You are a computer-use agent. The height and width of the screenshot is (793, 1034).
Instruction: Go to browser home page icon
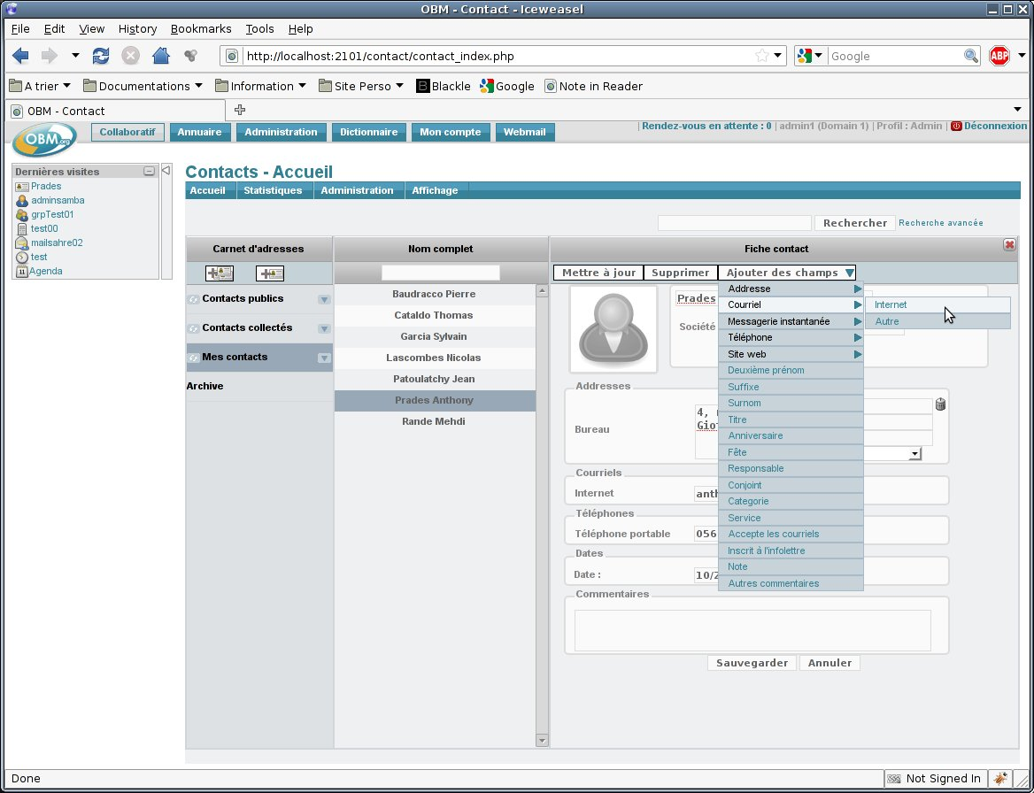[160, 56]
